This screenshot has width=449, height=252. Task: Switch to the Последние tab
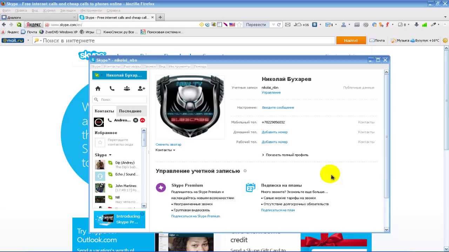130,111
